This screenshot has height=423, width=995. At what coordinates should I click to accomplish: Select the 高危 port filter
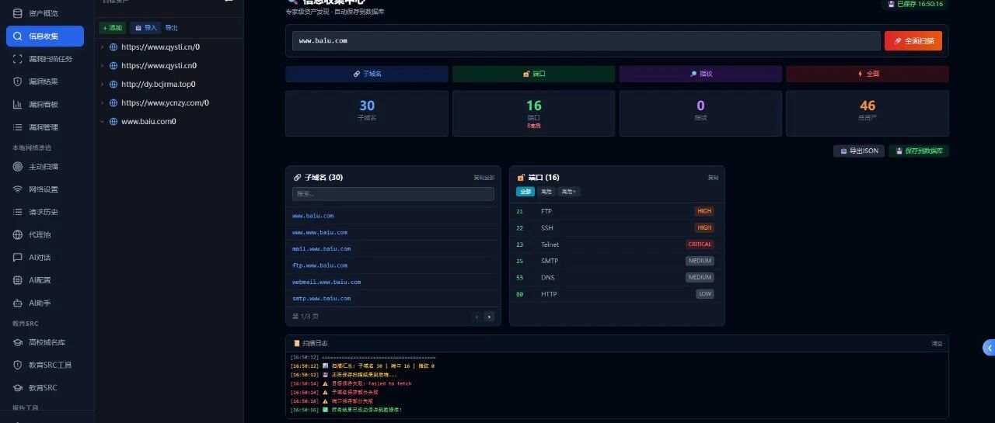(547, 192)
